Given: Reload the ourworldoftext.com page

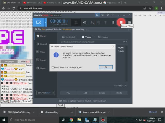Looking at the screenshot, I should [14, 8].
